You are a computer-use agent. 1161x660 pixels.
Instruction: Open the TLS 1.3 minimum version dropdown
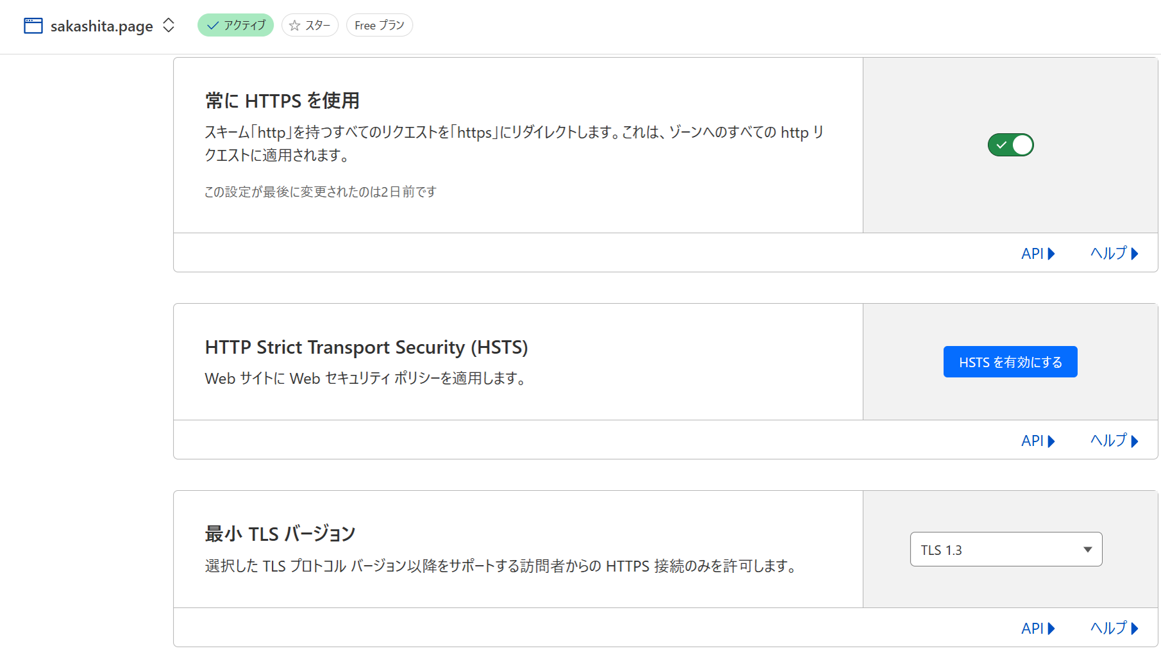click(x=1006, y=549)
